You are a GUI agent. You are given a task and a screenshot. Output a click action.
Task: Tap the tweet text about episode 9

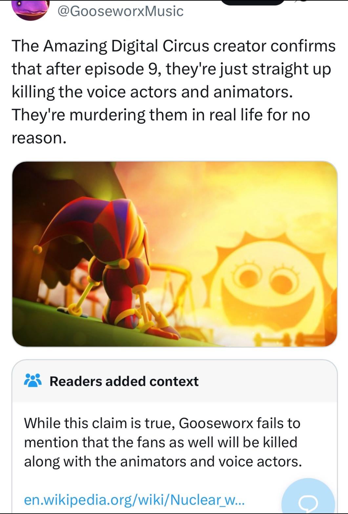(174, 92)
